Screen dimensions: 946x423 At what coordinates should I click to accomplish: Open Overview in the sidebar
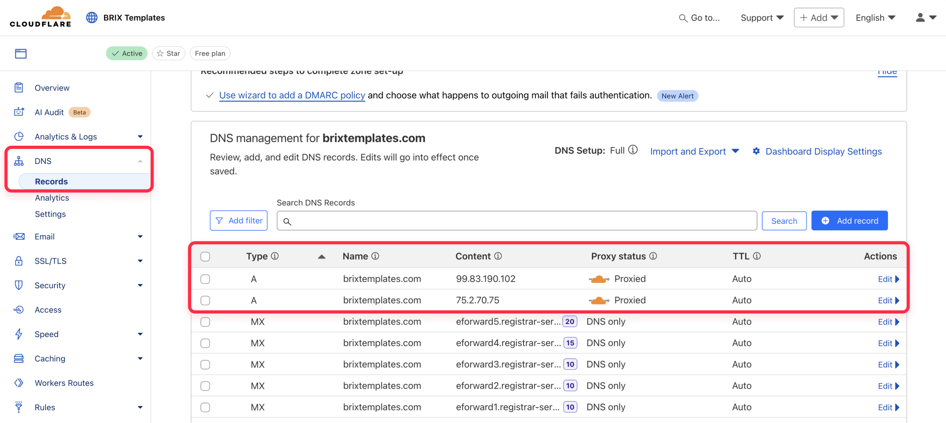tap(52, 88)
